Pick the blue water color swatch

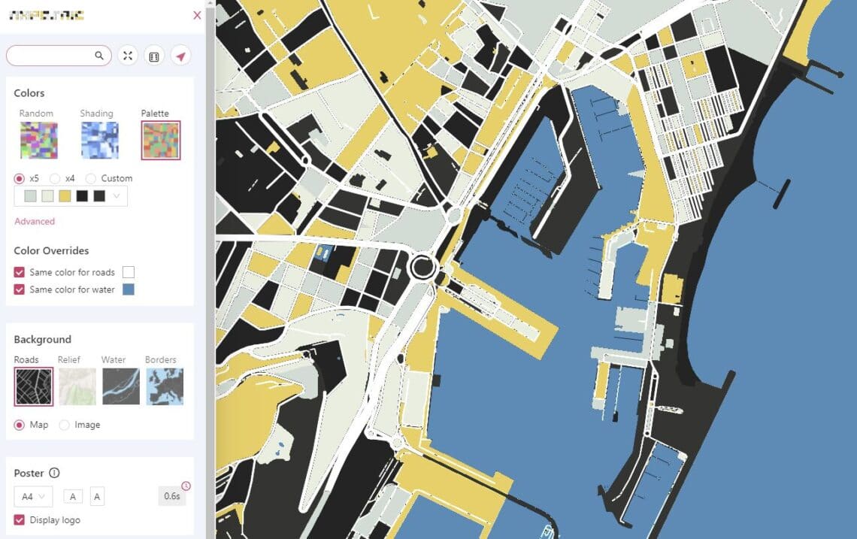128,289
